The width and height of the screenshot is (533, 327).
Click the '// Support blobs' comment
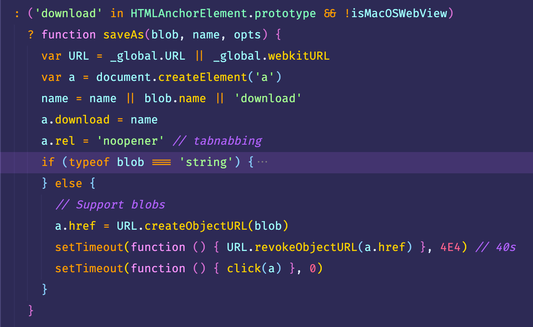[x=110, y=205]
